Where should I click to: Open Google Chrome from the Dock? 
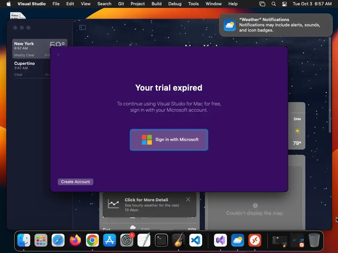coord(92,240)
